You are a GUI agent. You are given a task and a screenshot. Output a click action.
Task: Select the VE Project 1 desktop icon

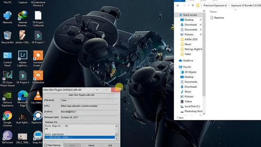click(x=38, y=37)
